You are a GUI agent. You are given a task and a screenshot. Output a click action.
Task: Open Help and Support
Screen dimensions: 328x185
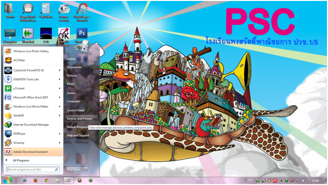point(78,136)
